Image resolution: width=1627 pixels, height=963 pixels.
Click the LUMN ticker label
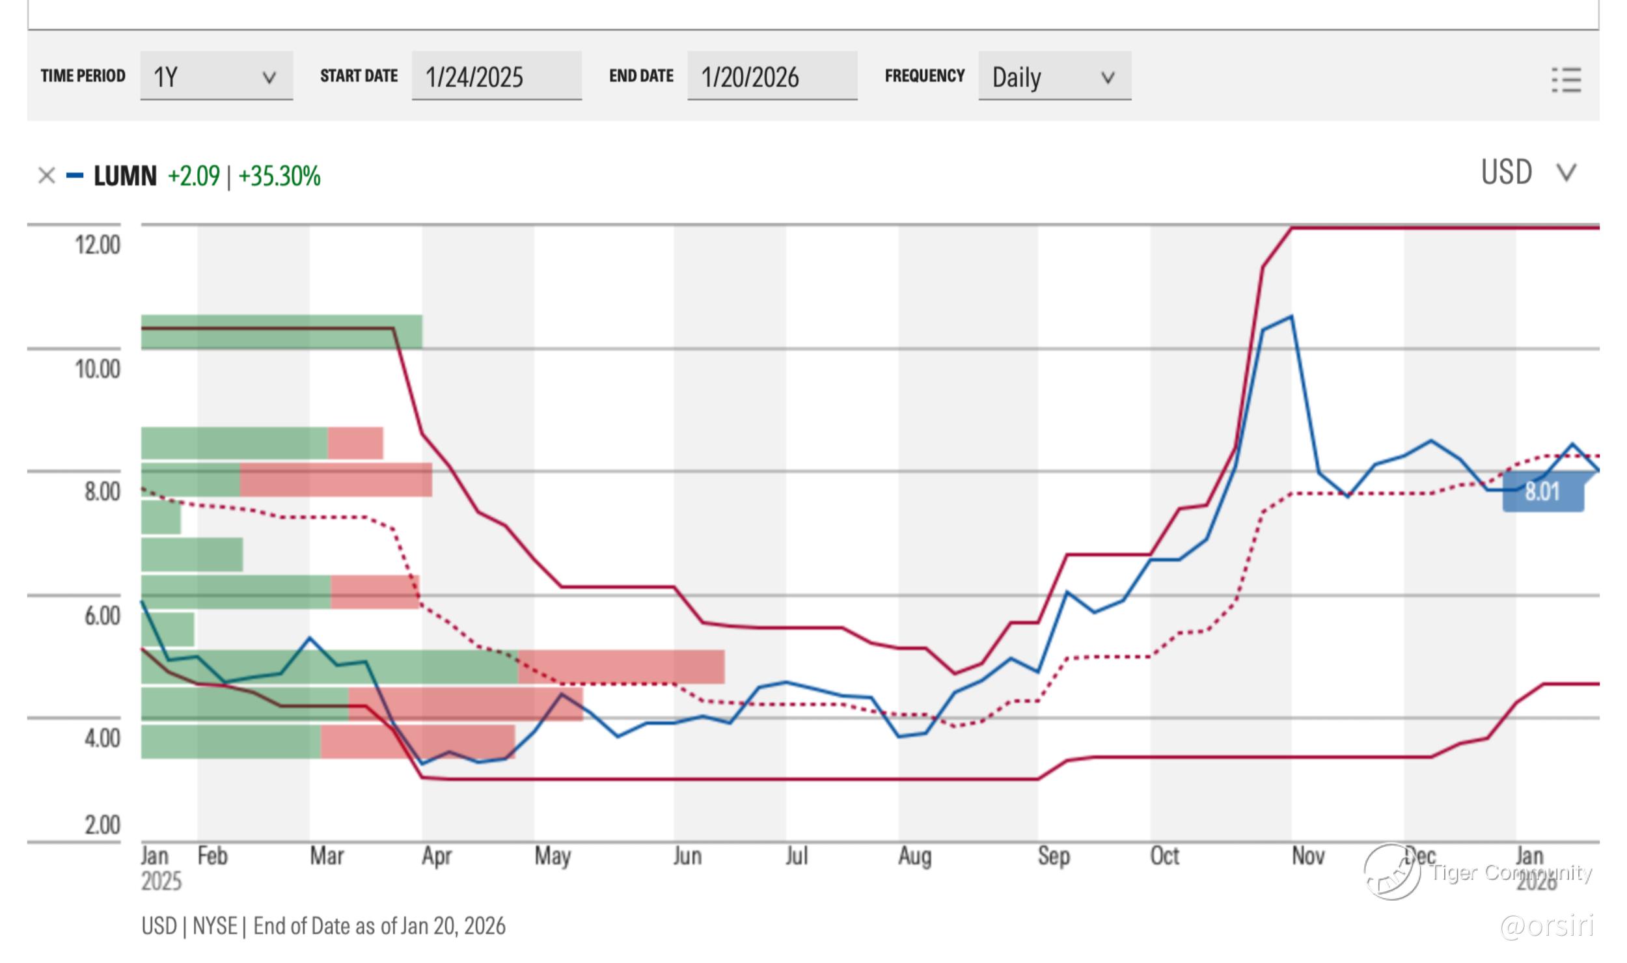coord(125,176)
